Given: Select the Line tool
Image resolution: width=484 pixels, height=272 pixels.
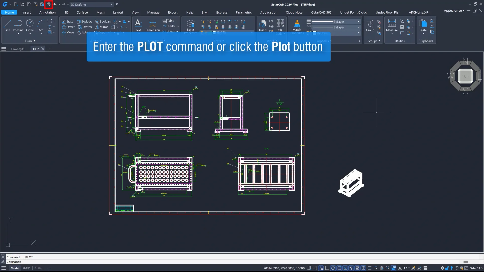Looking at the screenshot, I should point(7,25).
